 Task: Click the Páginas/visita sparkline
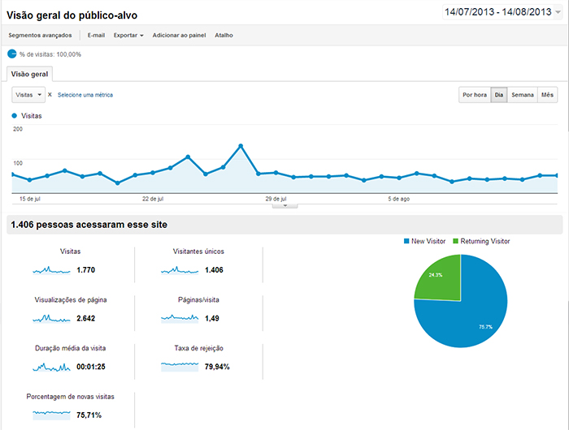click(180, 318)
